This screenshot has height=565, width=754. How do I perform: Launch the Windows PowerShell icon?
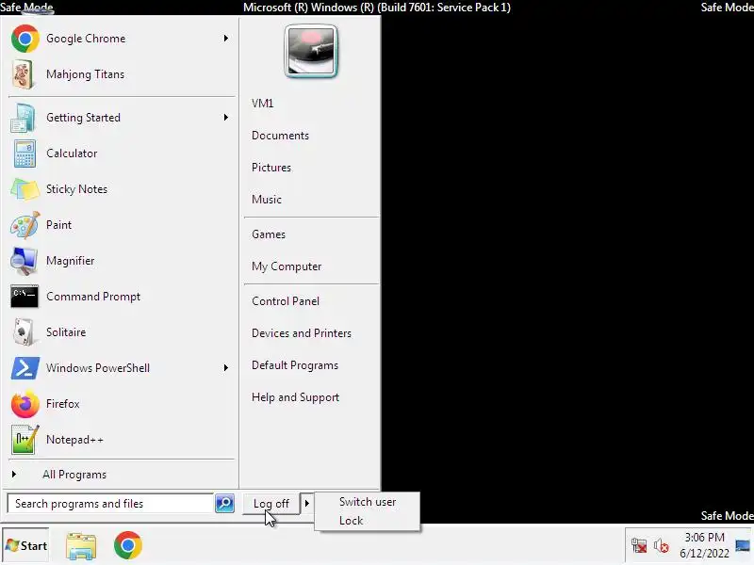point(25,368)
